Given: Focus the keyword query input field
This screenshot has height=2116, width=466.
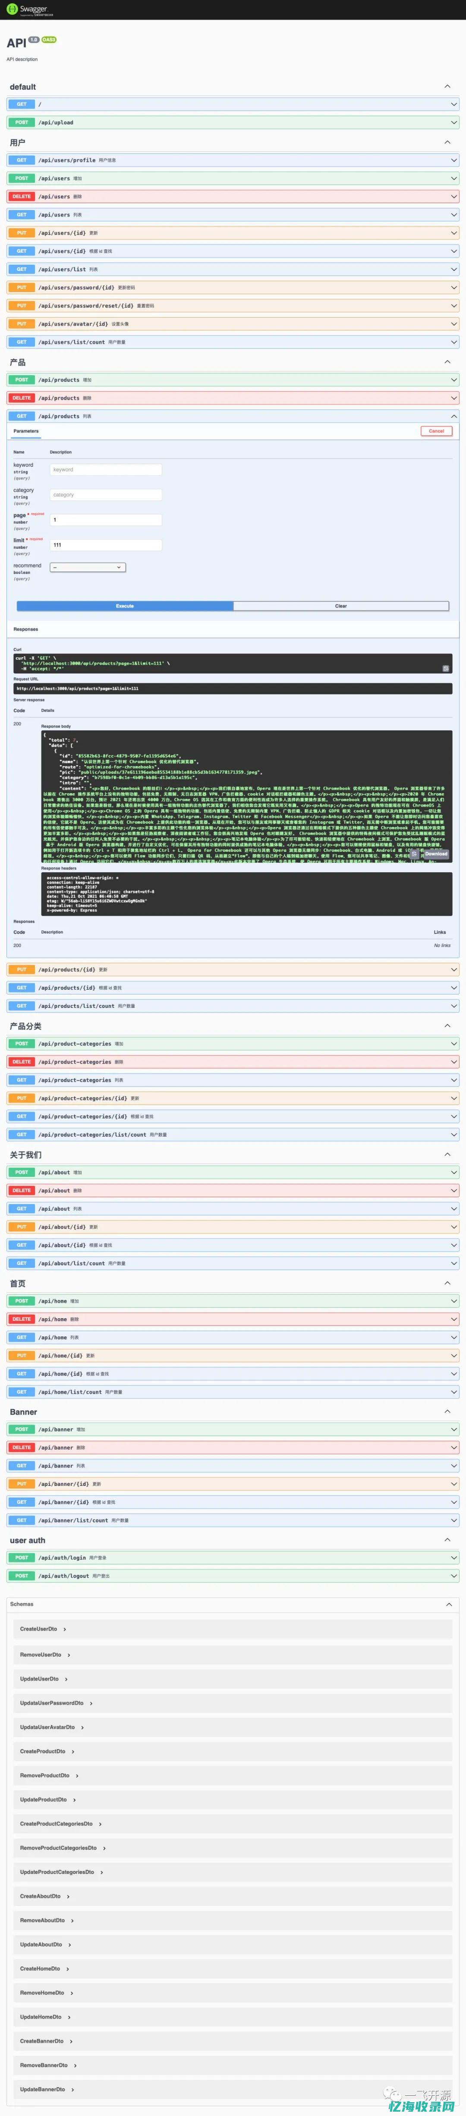Looking at the screenshot, I should pyautogui.click(x=106, y=470).
